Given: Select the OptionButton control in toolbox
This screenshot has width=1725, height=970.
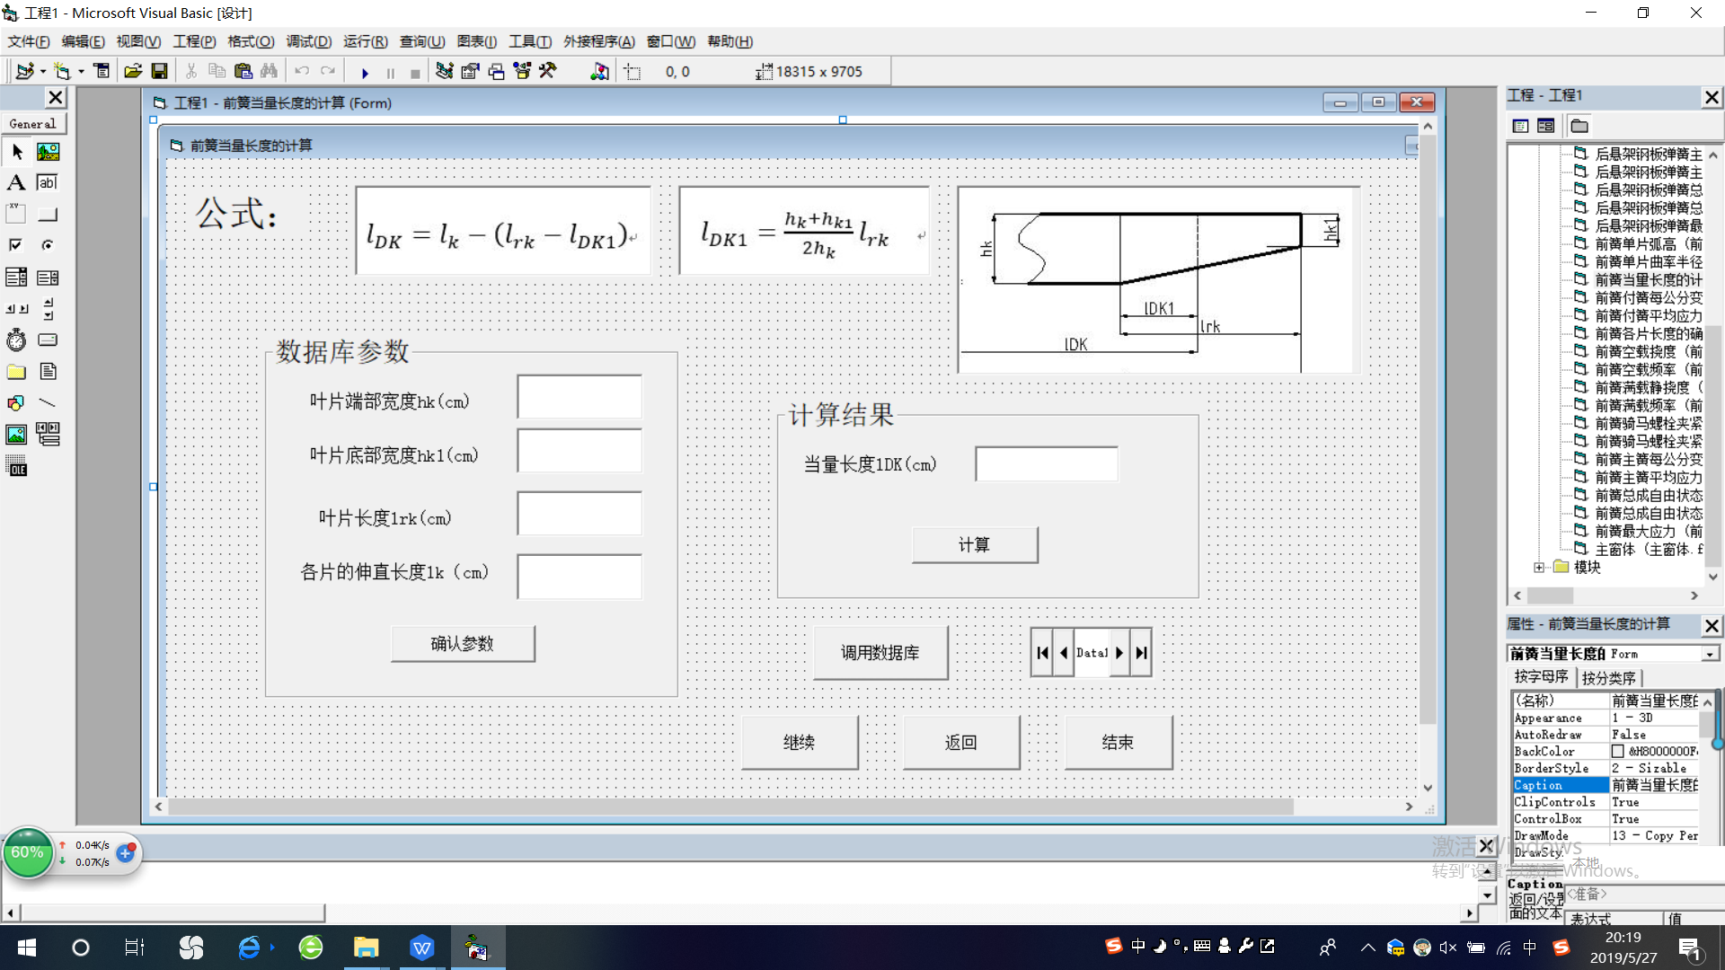Looking at the screenshot, I should click(x=48, y=245).
